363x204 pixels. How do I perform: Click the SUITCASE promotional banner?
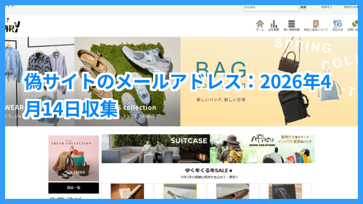(x=155, y=149)
